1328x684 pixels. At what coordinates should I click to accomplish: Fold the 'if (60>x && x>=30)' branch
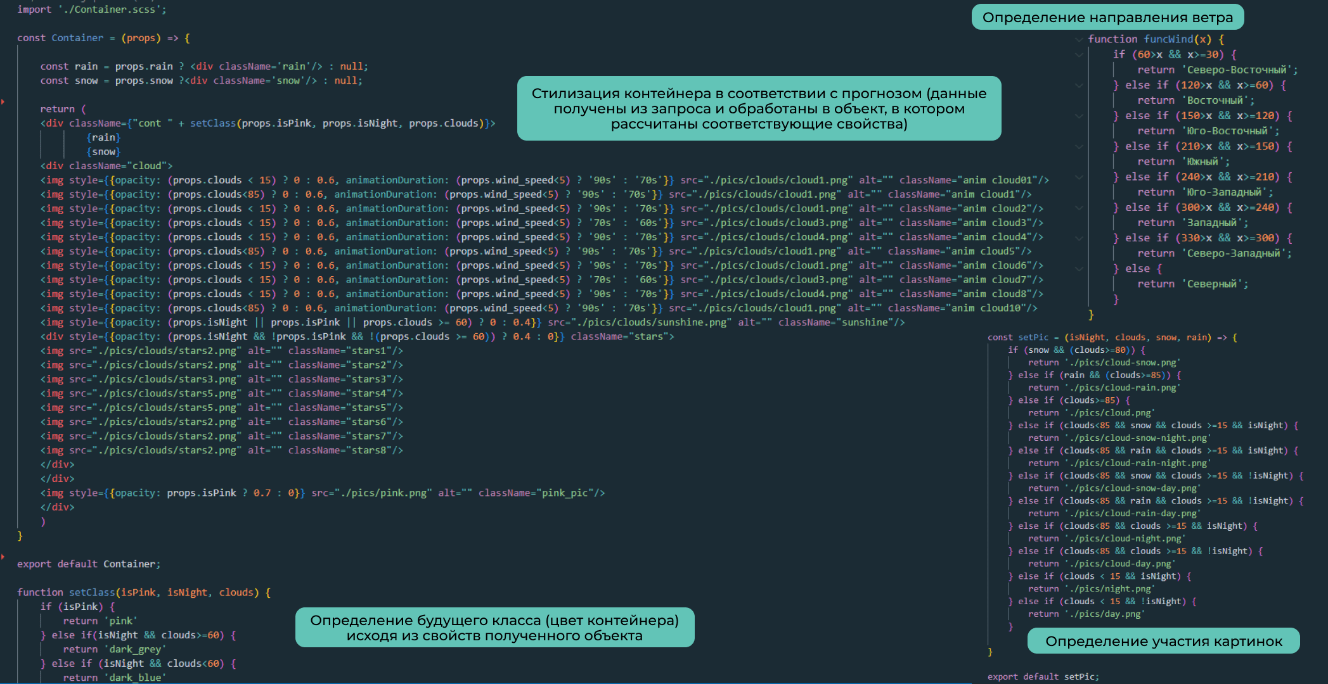tap(1079, 54)
